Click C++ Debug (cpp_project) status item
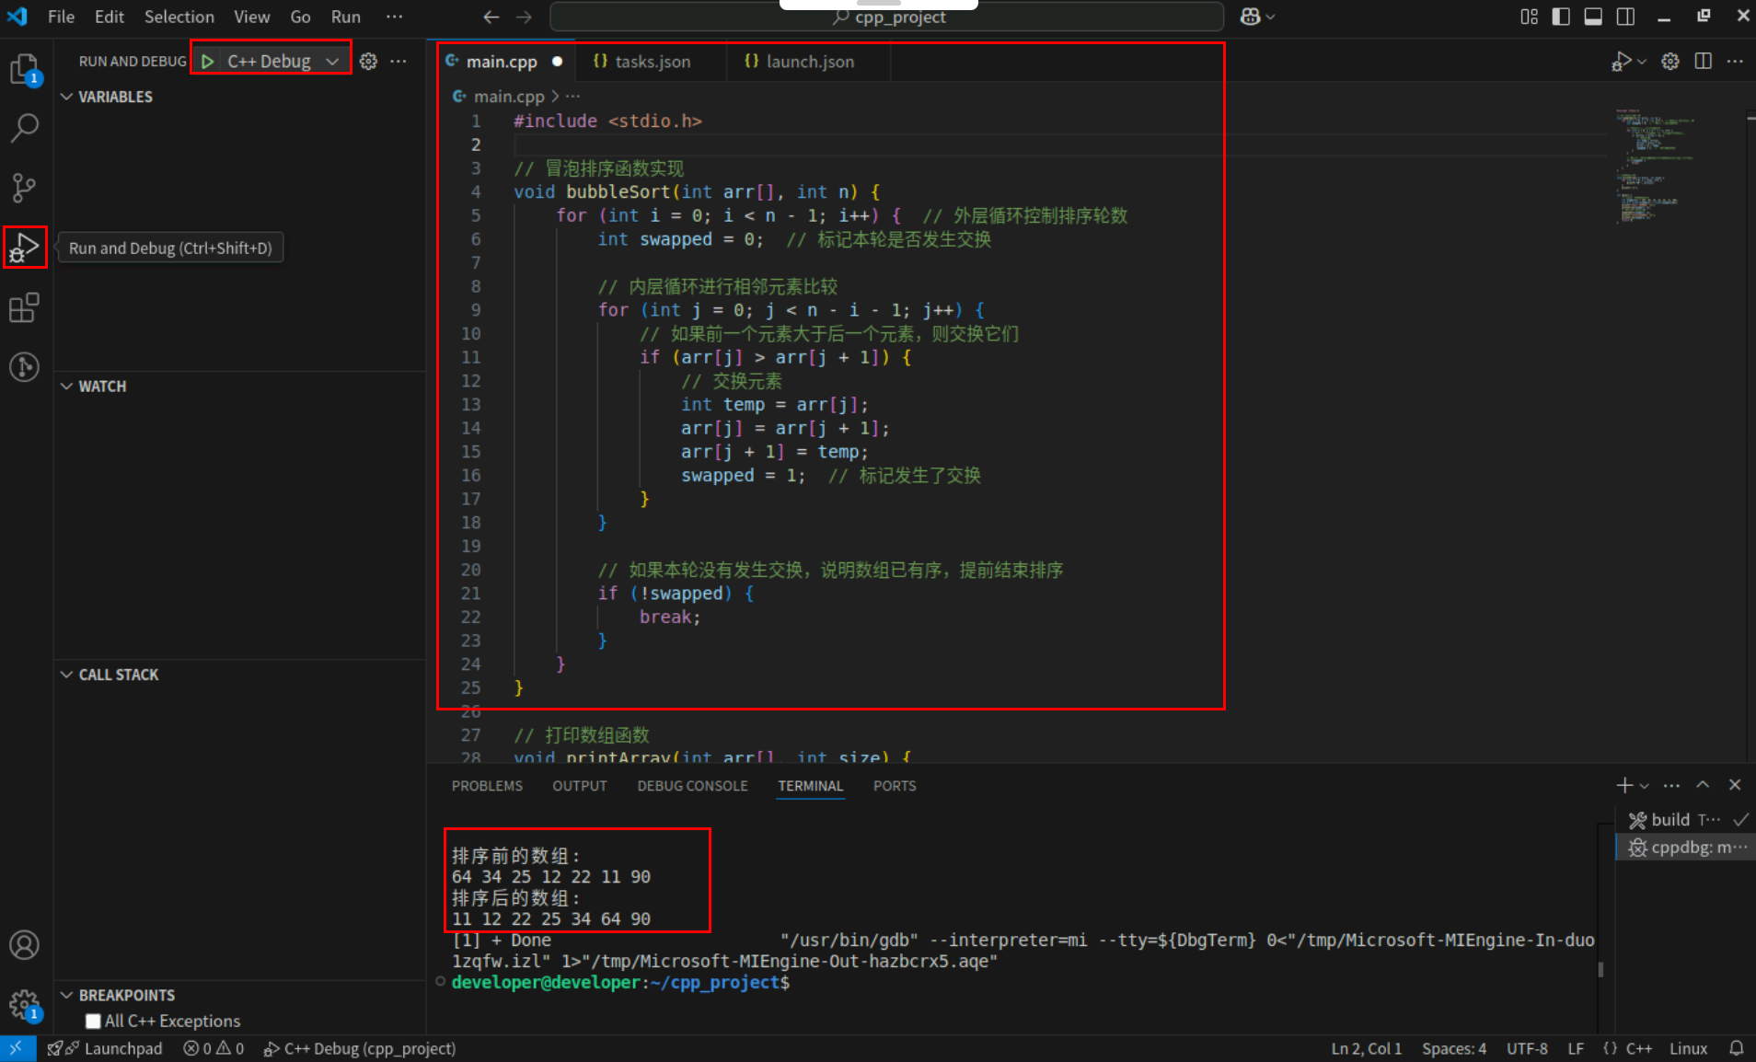Viewport: 1756px width, 1062px height. [360, 1048]
